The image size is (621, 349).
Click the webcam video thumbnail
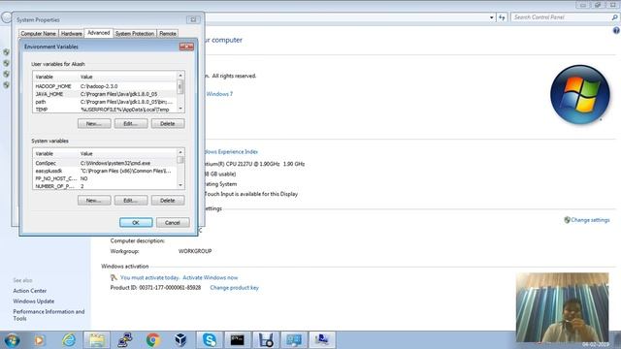(x=563, y=307)
